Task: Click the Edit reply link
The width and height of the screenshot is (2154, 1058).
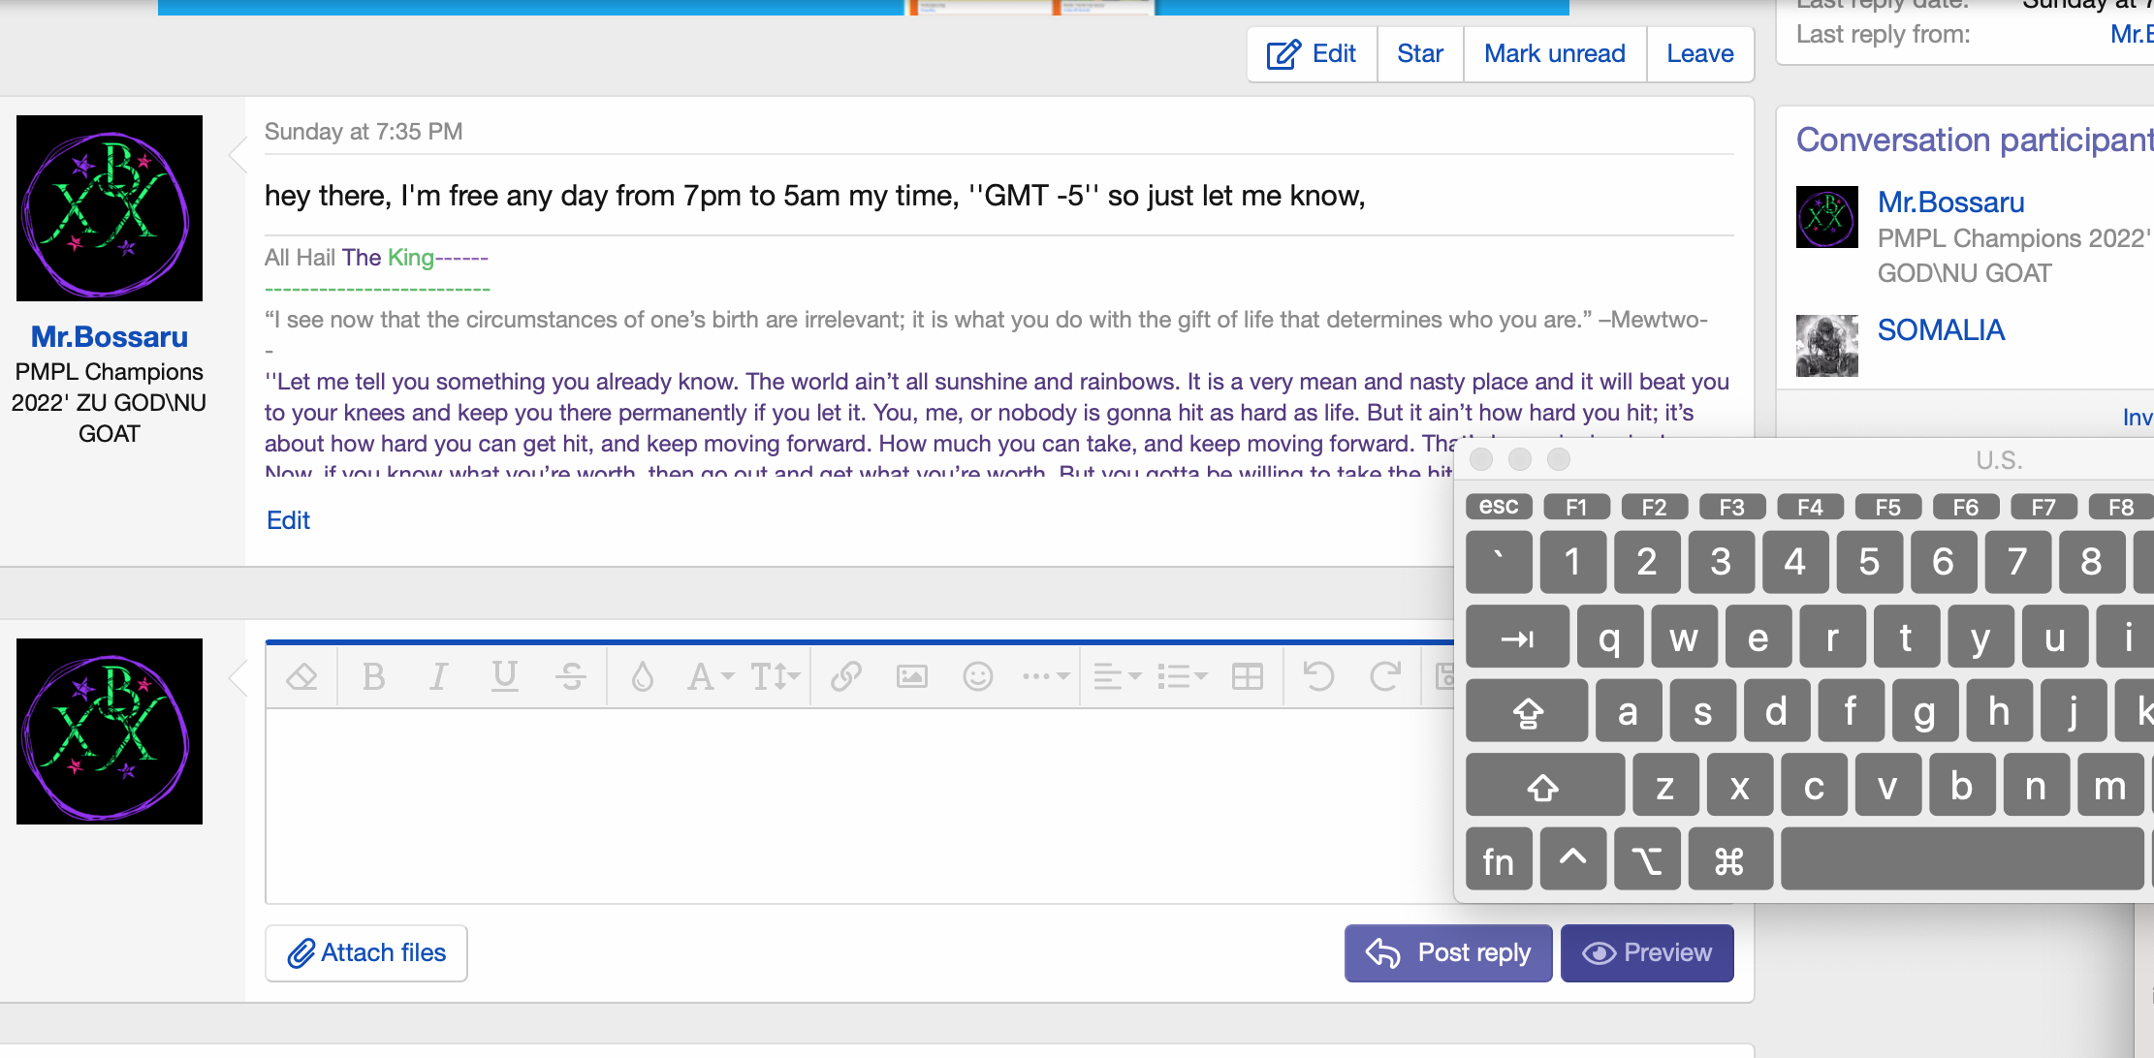Action: (x=289, y=518)
